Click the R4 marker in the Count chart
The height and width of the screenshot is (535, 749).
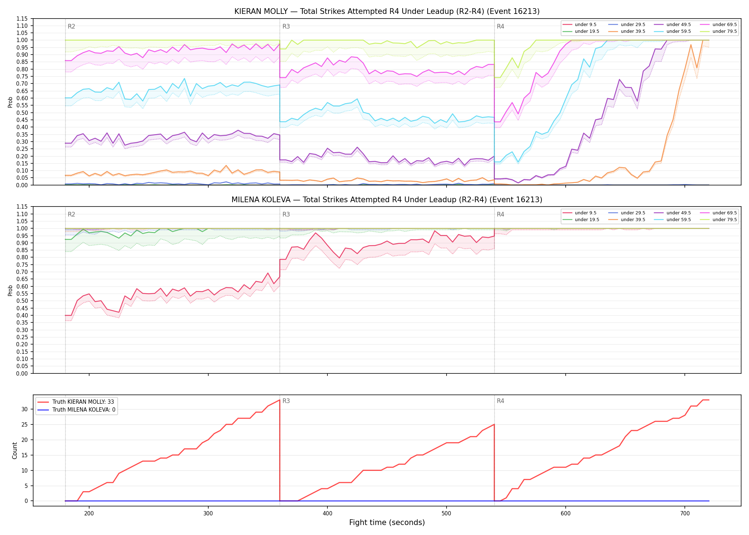[x=500, y=401]
